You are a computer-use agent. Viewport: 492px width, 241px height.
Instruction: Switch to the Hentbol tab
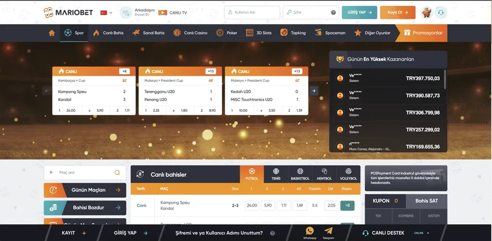coord(324,174)
